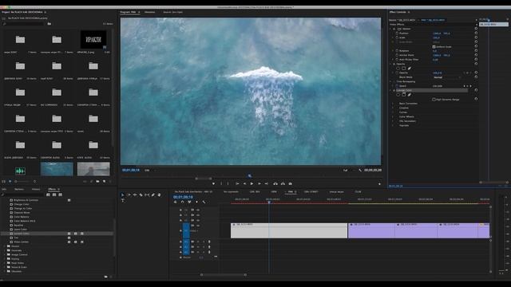The width and height of the screenshot is (511, 287).
Task: Click the Go to Out button
Action: pos(266,184)
